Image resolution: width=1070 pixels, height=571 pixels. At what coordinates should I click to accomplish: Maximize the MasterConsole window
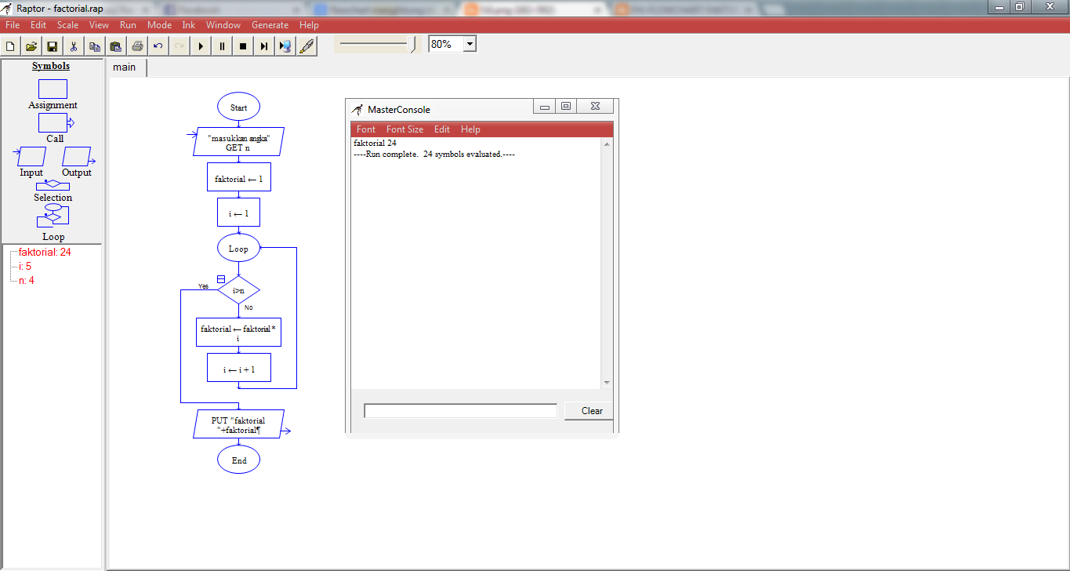(x=566, y=107)
